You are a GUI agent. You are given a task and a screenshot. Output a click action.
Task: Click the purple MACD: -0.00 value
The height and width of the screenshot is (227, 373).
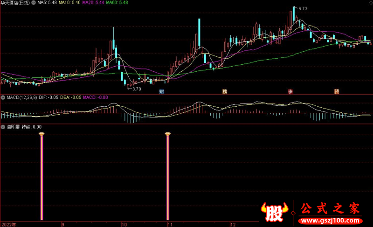[96, 97]
